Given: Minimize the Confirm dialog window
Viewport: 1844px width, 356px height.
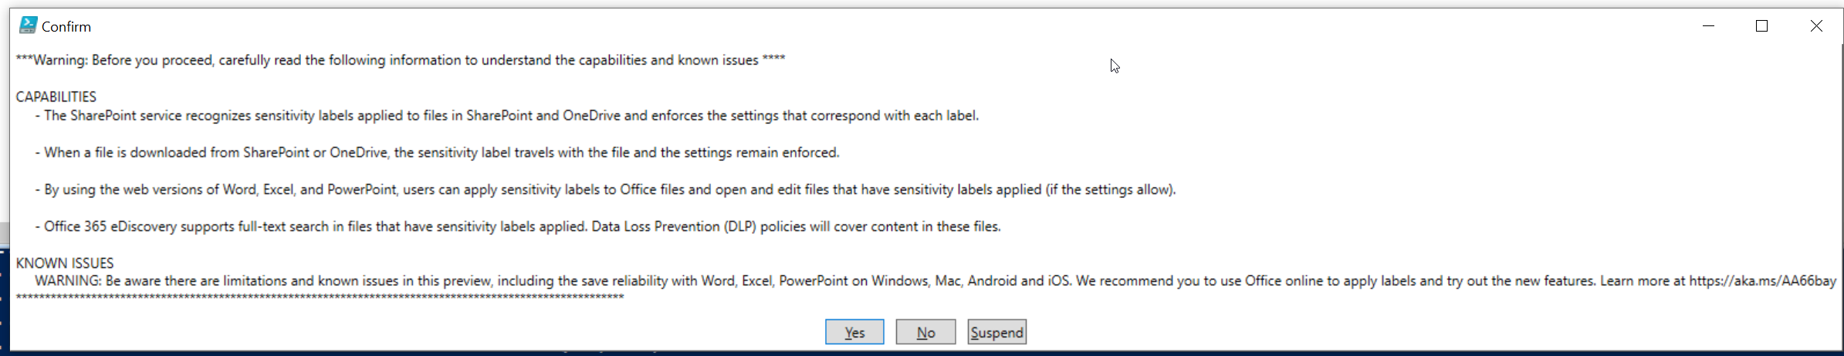Looking at the screenshot, I should click(x=1708, y=26).
